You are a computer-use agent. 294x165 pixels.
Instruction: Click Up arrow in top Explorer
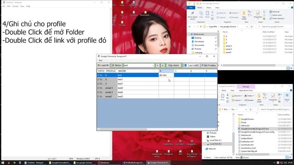(201, 27)
